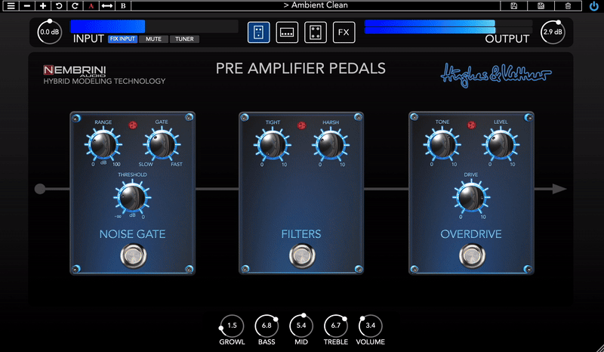Click the HYBRID MODELING TECHNOLOGY text
Screen dimensions: 604x352
click(104, 82)
